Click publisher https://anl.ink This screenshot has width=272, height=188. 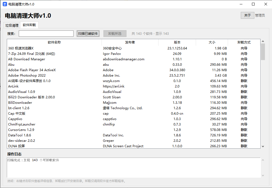tap(114, 86)
